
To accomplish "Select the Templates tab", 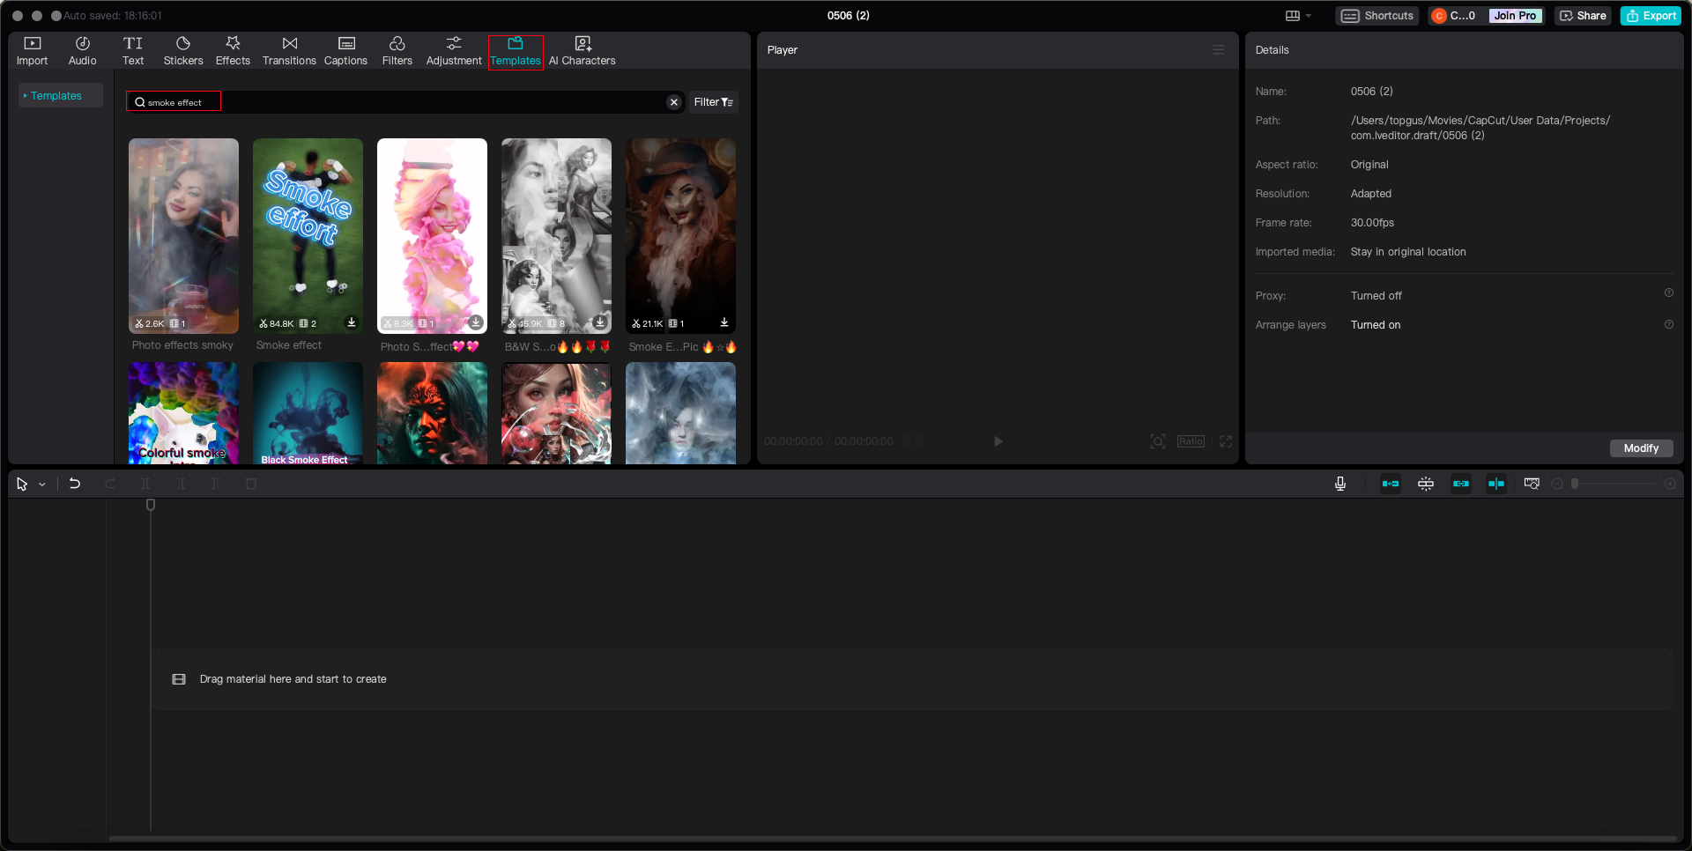I will click(x=516, y=51).
